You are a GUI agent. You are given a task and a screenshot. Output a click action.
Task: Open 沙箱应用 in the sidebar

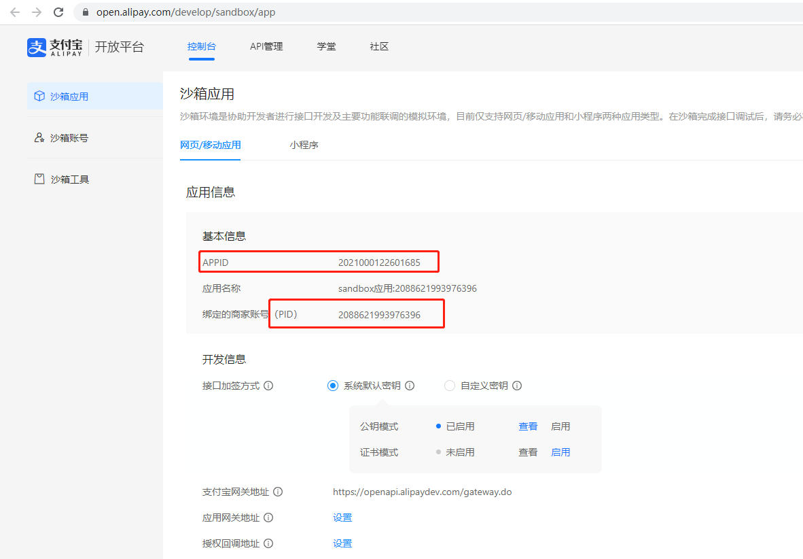[x=94, y=96]
